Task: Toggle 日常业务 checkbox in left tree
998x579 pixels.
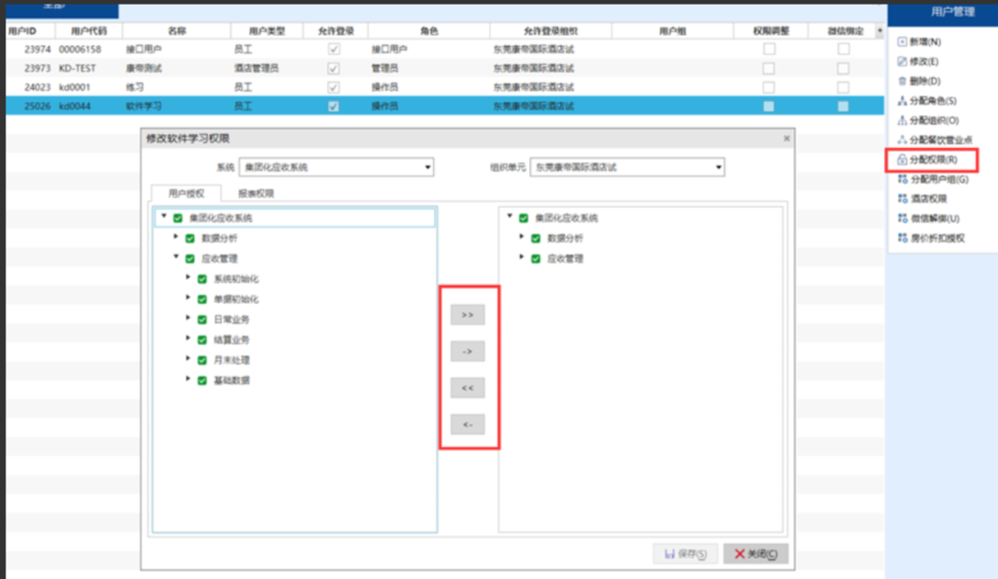Action: (x=202, y=320)
